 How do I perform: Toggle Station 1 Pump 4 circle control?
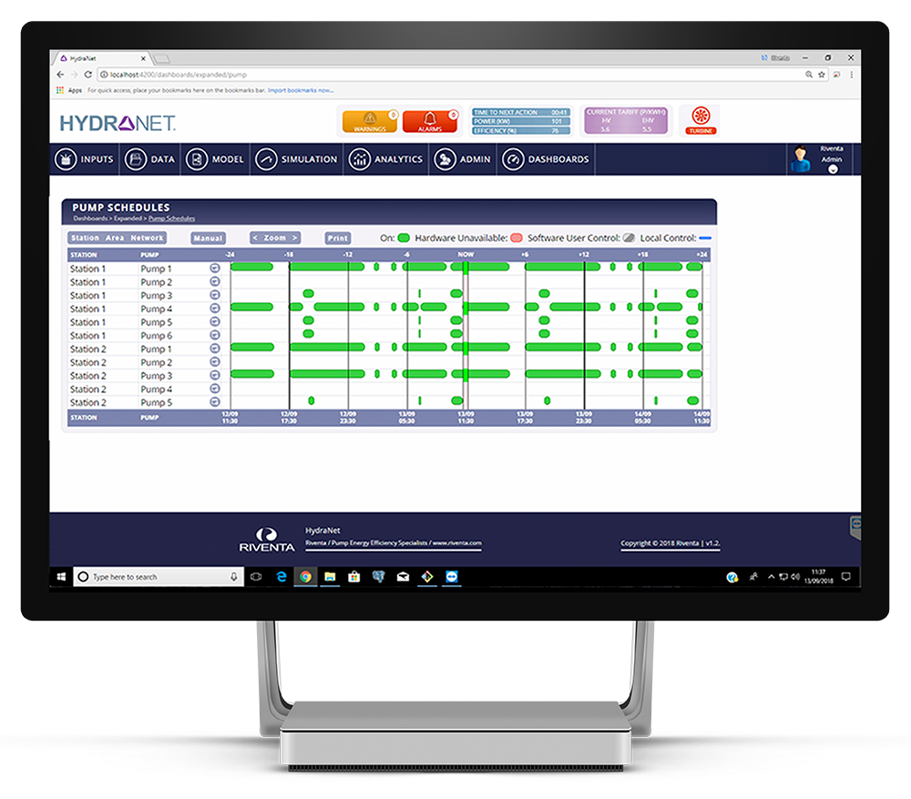click(x=215, y=308)
